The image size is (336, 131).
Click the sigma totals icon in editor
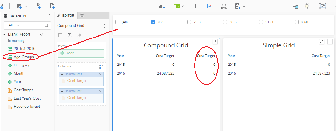tap(70, 35)
